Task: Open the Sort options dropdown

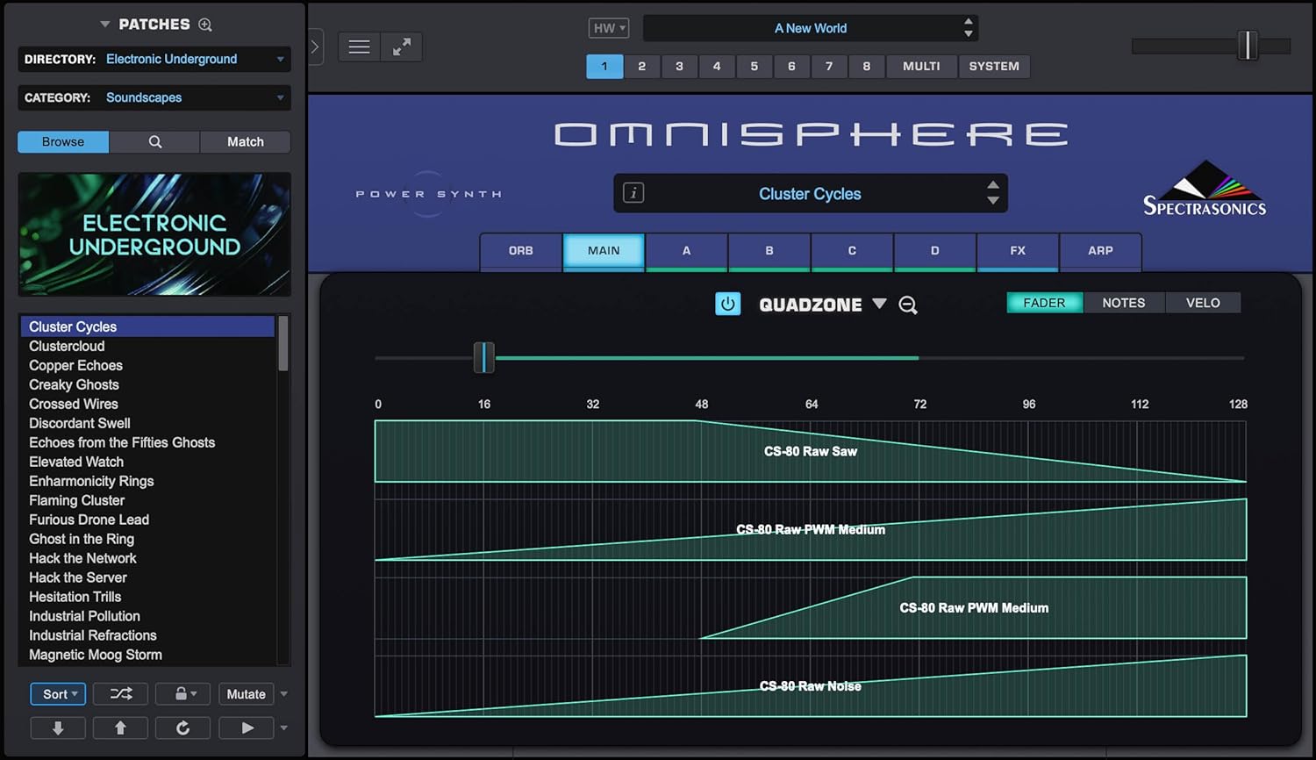Action: coord(56,693)
